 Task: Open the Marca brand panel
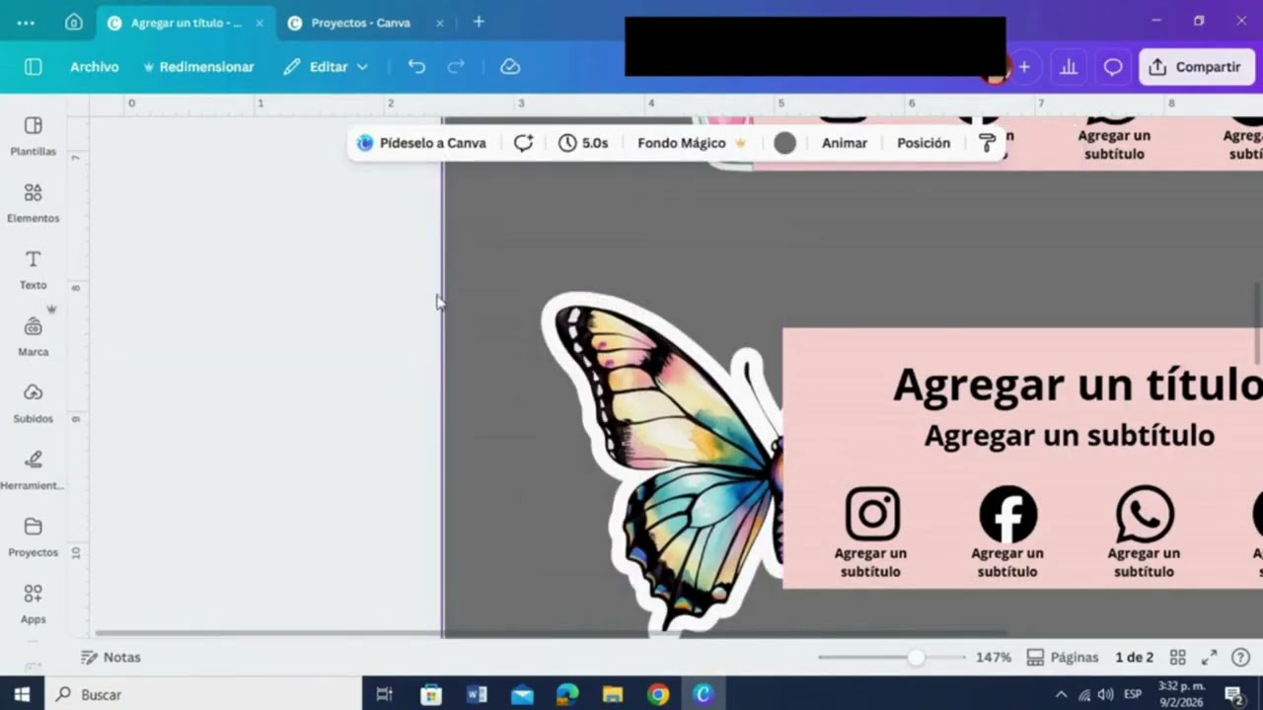(33, 336)
